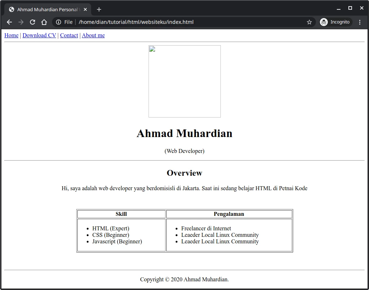Go to the browser home page
This screenshot has width=369, height=290.
tap(44, 22)
